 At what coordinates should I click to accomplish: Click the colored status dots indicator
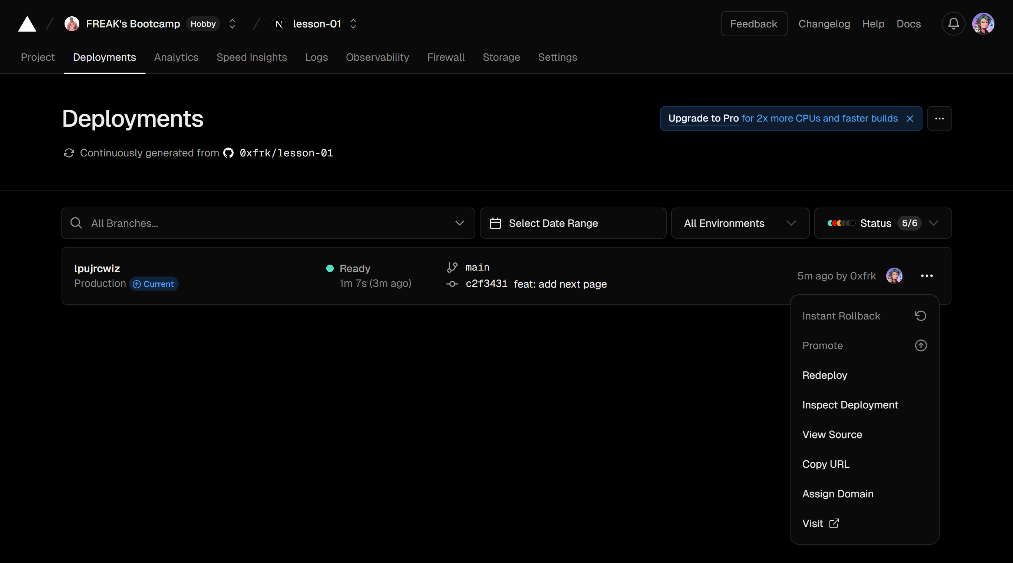click(x=841, y=223)
